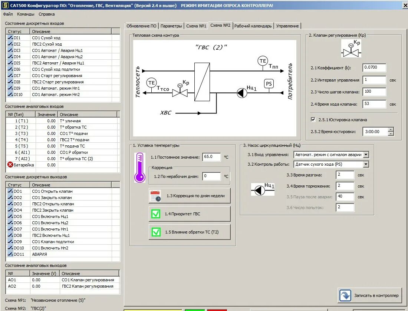Click the 2.5.2 Время юстировки time field
Image resolution: width=408 pixels, height=311 pixels.
point(375,132)
